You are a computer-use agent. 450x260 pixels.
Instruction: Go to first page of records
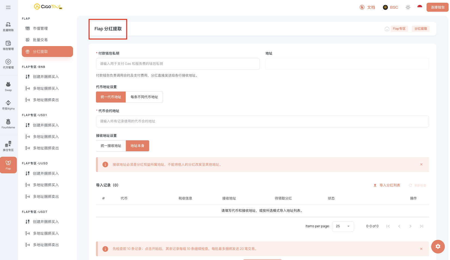(x=388, y=226)
